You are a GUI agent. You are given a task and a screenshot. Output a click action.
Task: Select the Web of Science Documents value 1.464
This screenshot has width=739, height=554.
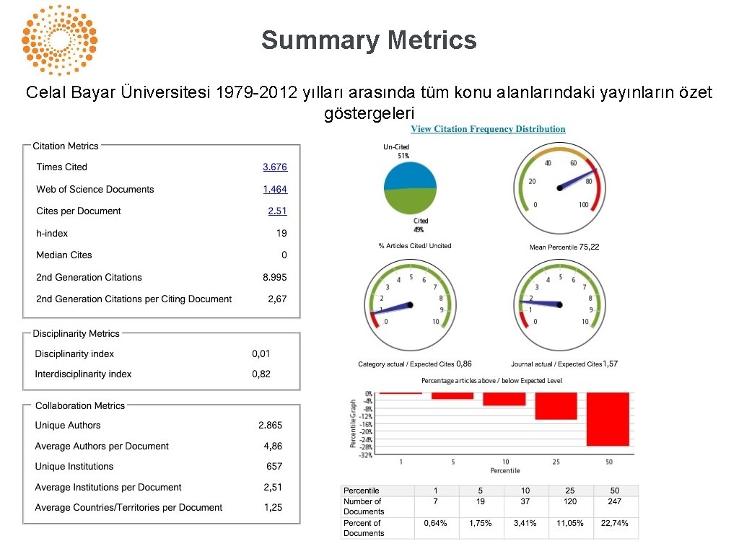(276, 189)
